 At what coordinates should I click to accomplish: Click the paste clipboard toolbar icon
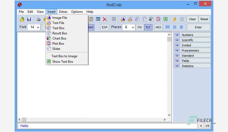pos(91,19)
